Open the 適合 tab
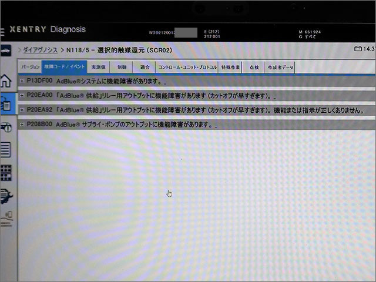This screenshot has width=376, height=282. click(145, 67)
